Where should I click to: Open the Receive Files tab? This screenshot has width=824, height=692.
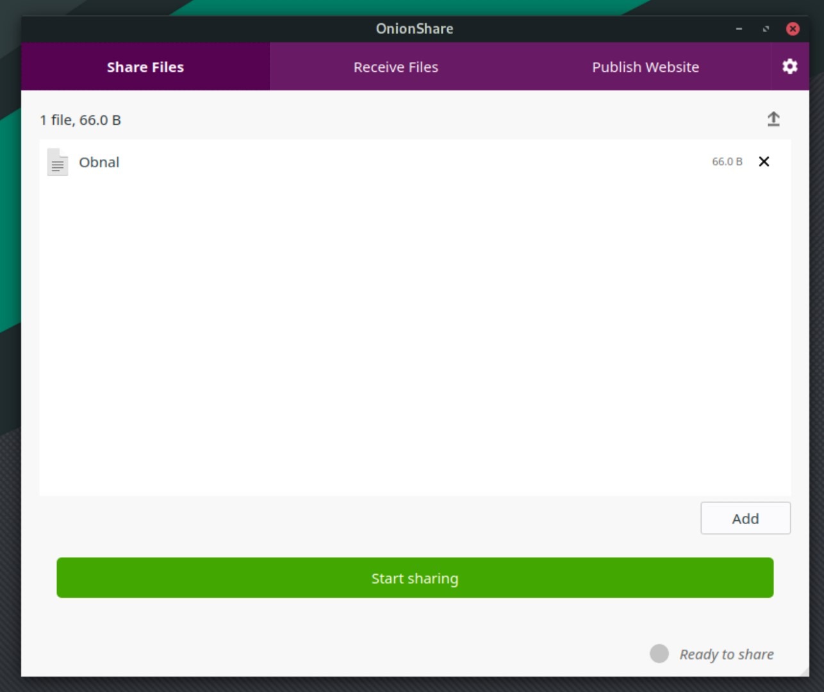click(396, 67)
